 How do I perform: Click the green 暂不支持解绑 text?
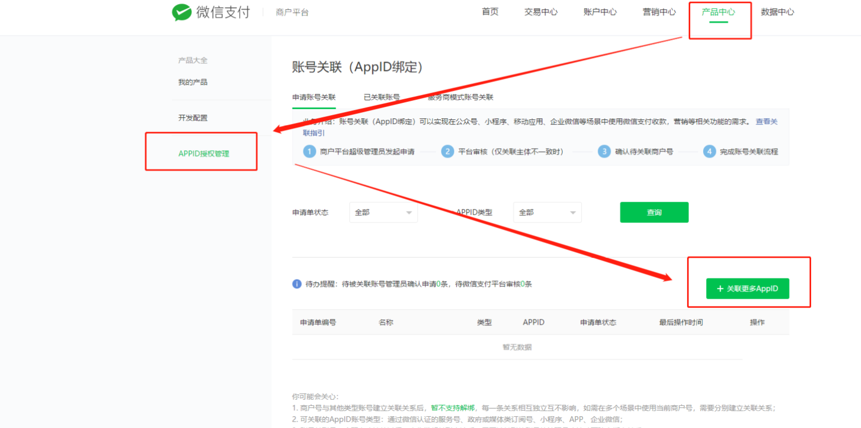point(453,408)
